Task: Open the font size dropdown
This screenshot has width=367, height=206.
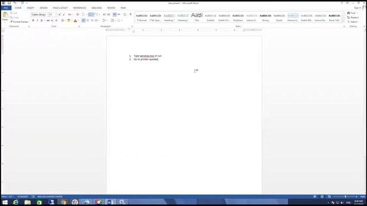Action: pyautogui.click(x=56, y=14)
